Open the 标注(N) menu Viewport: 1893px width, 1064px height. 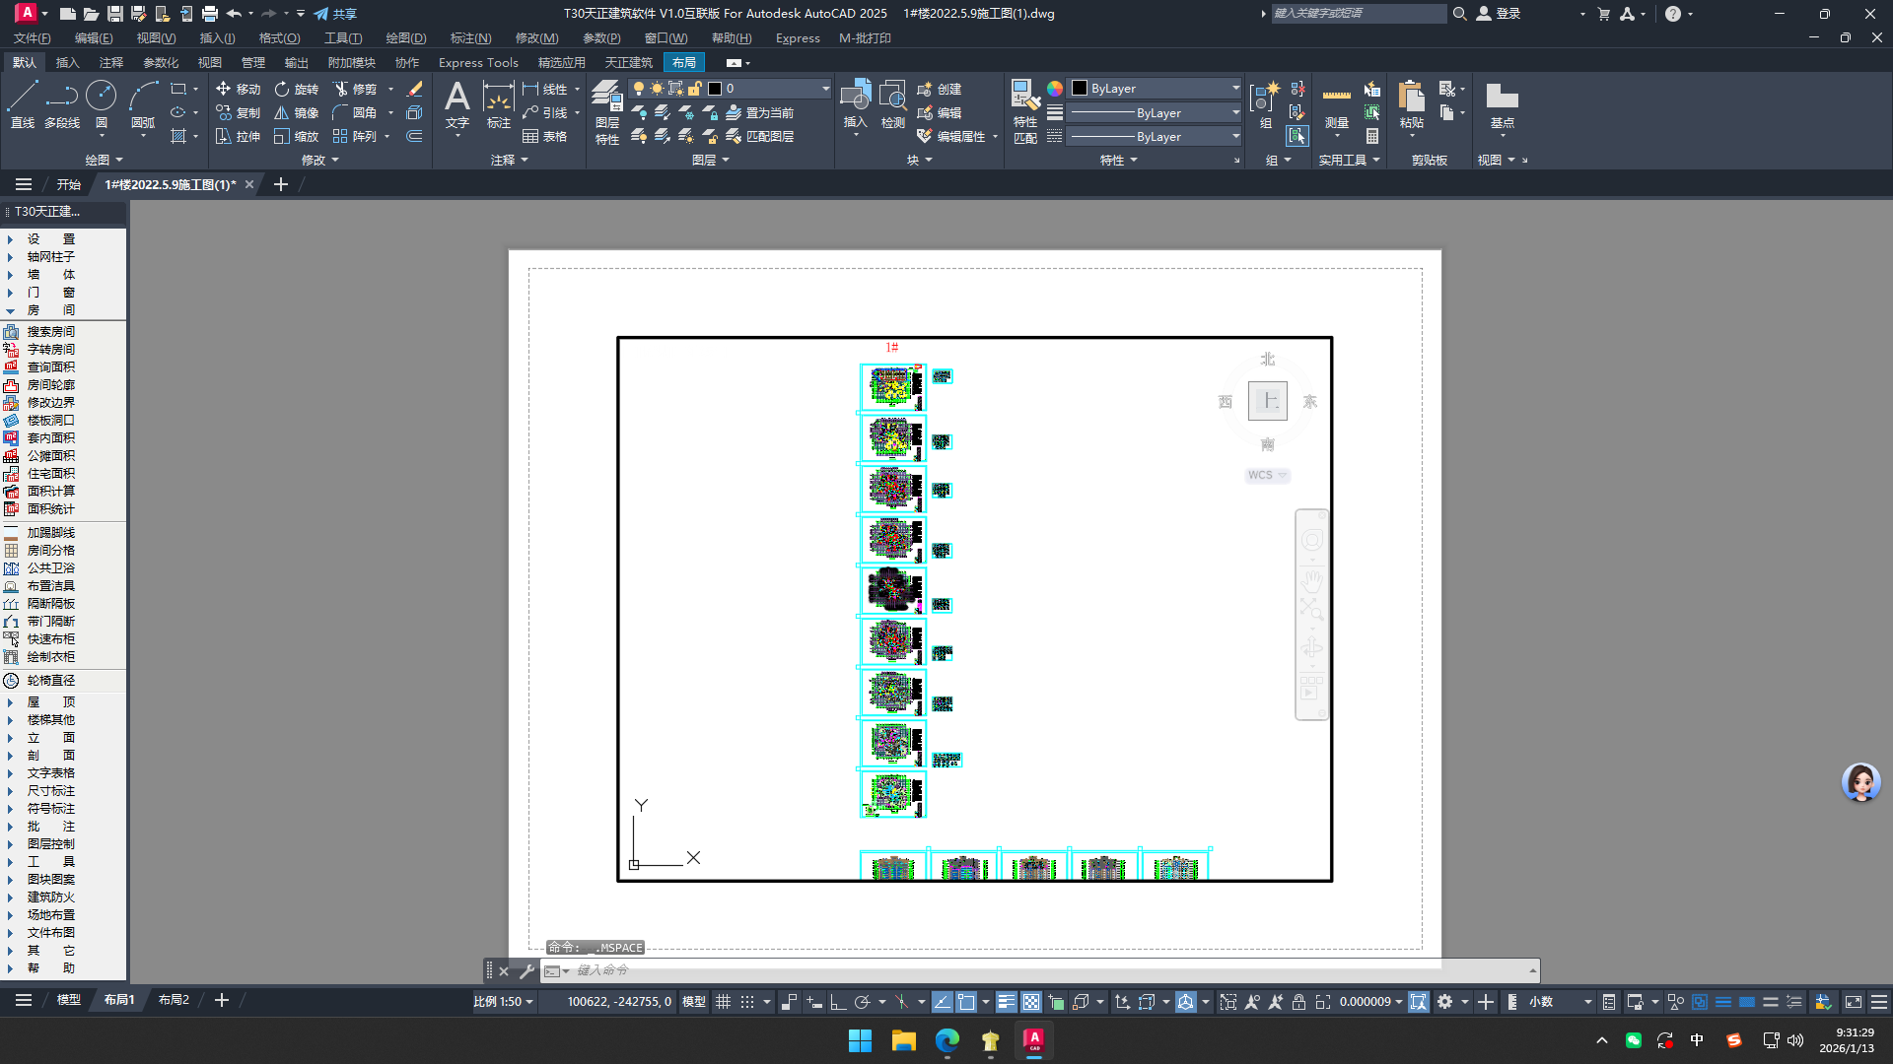(x=470, y=37)
